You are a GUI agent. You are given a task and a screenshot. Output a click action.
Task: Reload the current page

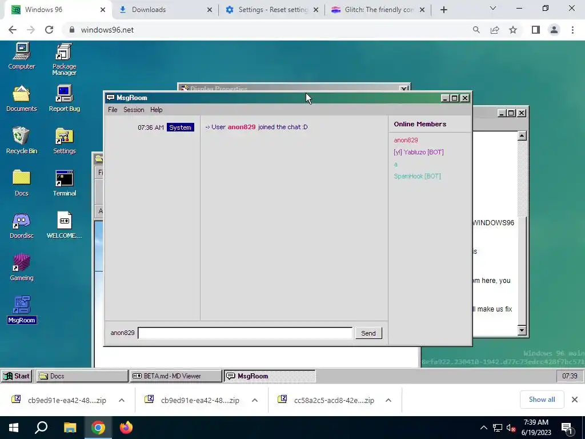coord(49,30)
